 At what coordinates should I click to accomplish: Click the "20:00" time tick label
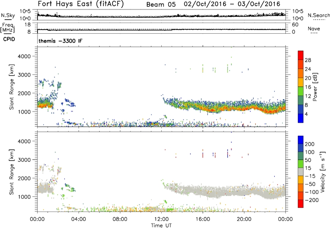pyautogui.click(x=244, y=219)
